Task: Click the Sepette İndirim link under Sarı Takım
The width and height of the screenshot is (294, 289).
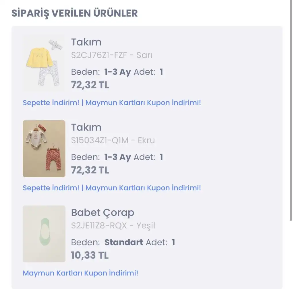Action: [x=51, y=103]
